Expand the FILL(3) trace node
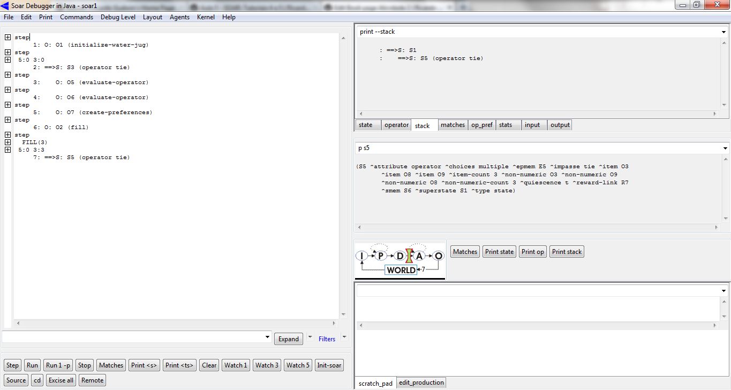The image size is (731, 390). coord(7,142)
